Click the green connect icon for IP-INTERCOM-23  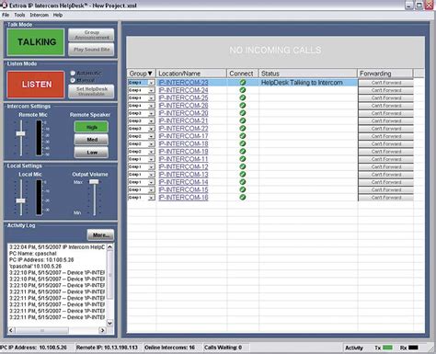pos(243,82)
